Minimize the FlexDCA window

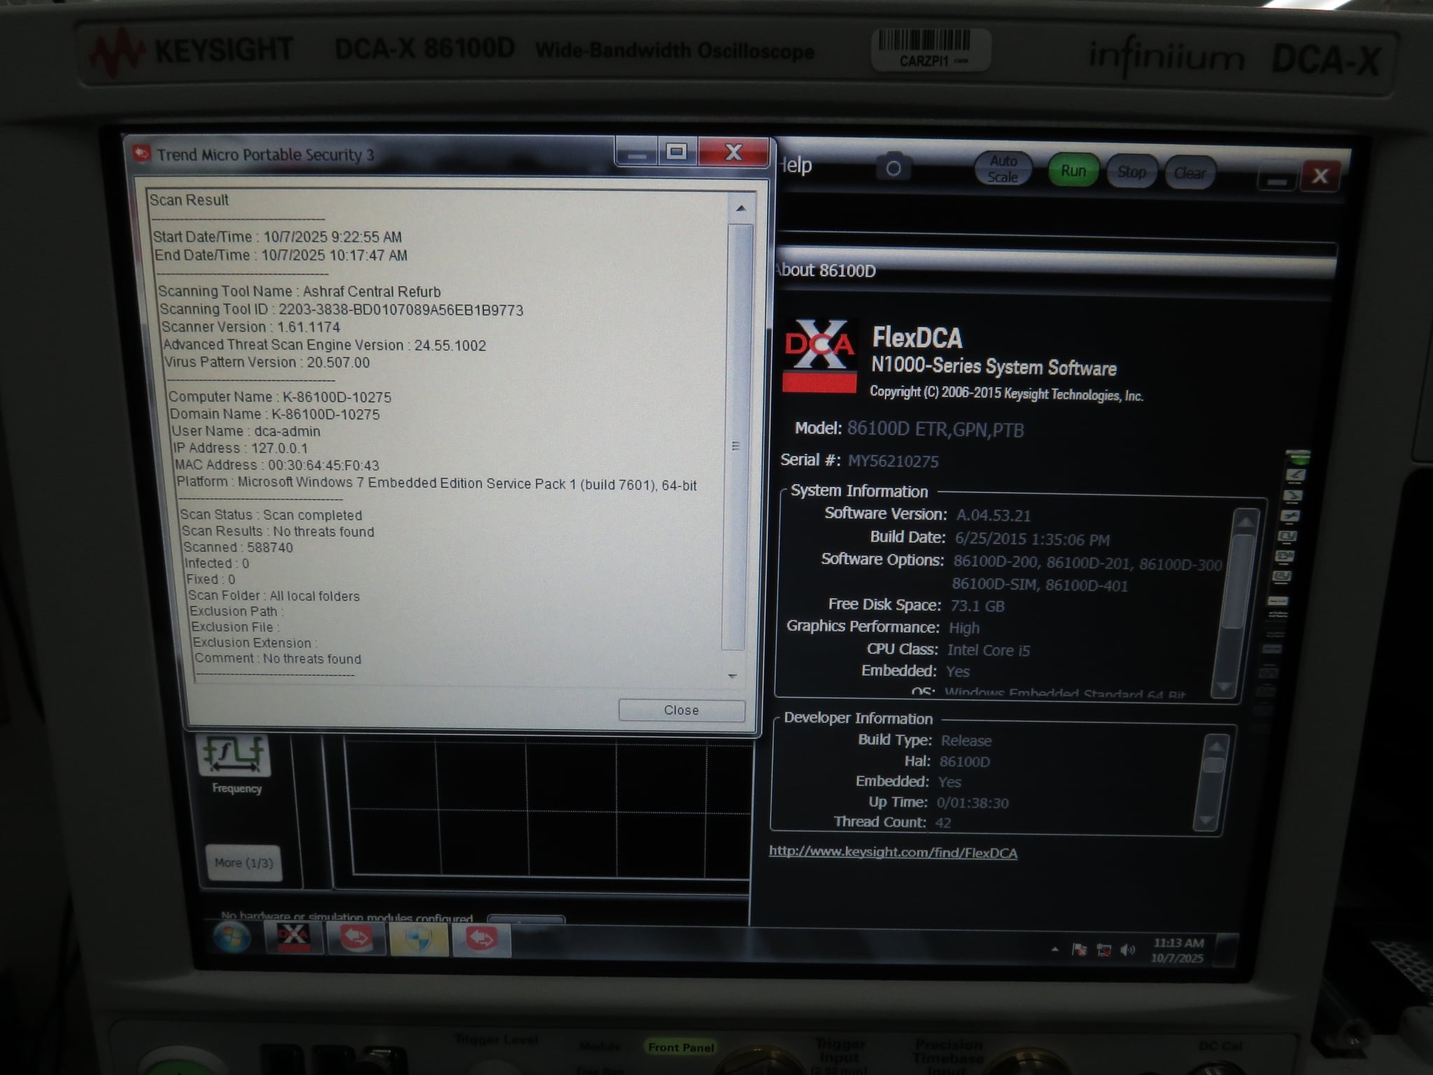click(1277, 179)
